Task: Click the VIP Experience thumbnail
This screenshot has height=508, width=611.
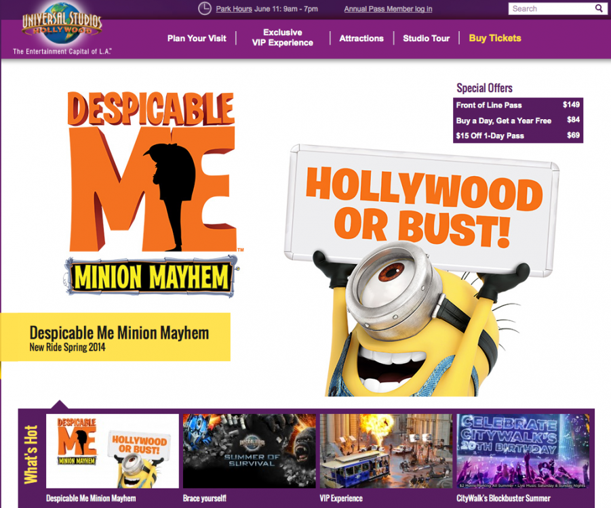Action: [x=385, y=450]
